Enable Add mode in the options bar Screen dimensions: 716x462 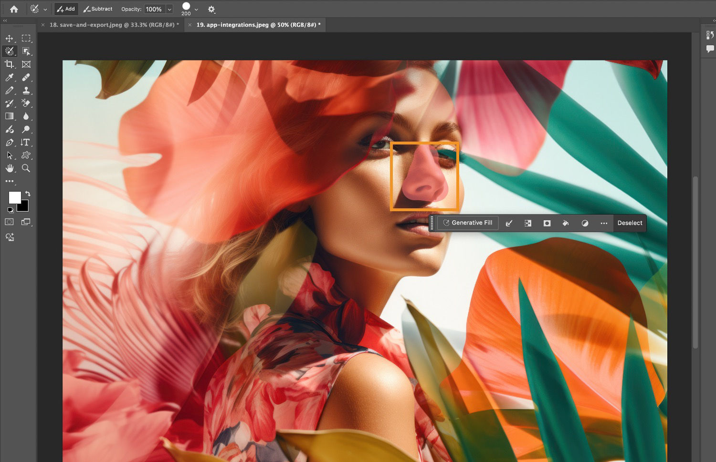pos(66,9)
